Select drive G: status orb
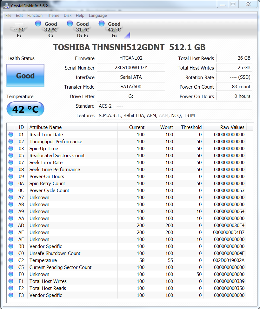Screen dimensions: 260x309 click(x=102, y=23)
